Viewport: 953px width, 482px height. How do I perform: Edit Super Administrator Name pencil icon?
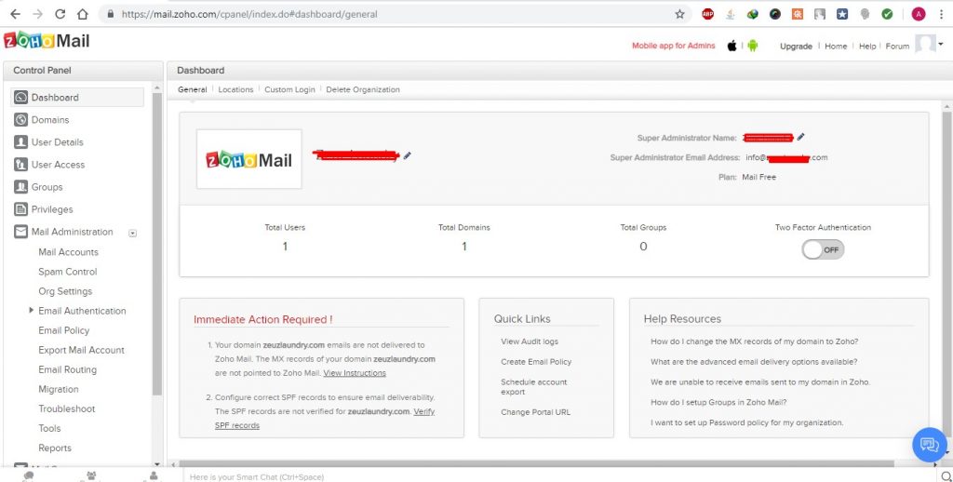point(801,138)
